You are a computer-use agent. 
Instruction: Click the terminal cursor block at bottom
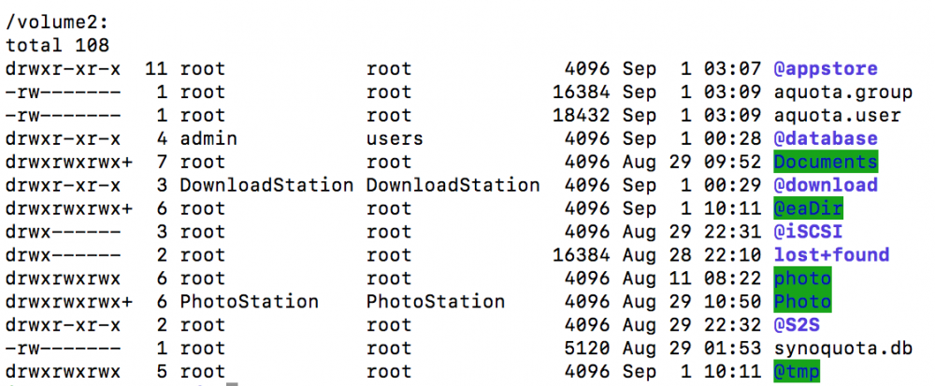pyautogui.click(x=233, y=381)
